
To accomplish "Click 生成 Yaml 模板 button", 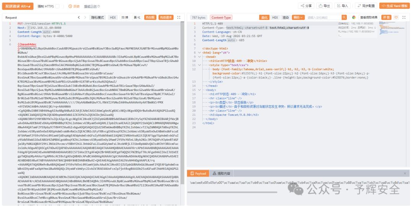I will pos(395,6).
